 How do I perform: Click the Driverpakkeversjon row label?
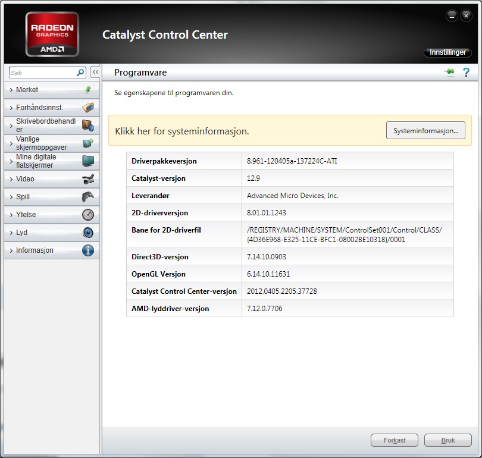point(164,161)
